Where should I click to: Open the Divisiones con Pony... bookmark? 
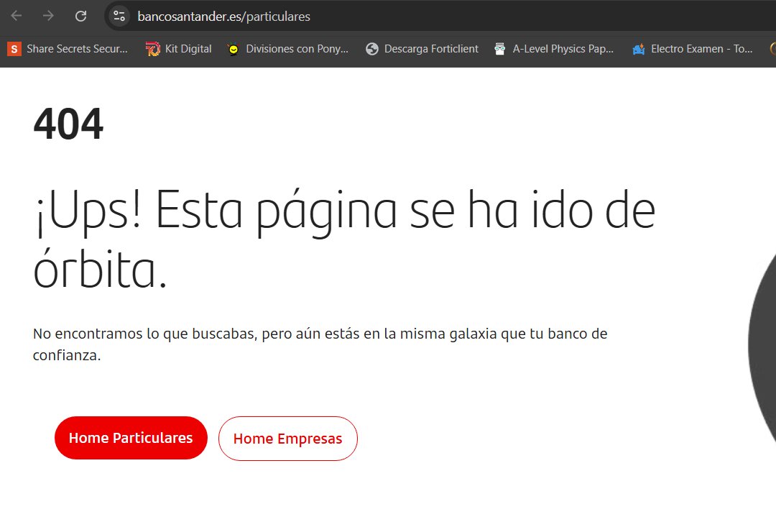(288, 49)
